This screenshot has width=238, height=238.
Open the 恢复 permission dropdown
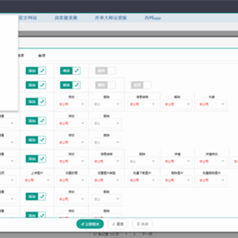pos(212,104)
